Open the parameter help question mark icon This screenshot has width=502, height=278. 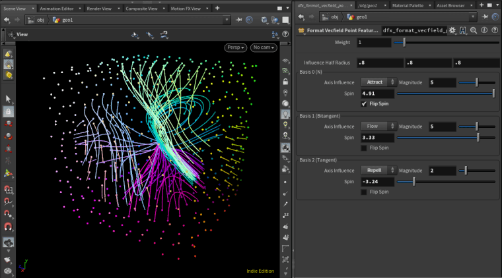click(494, 30)
